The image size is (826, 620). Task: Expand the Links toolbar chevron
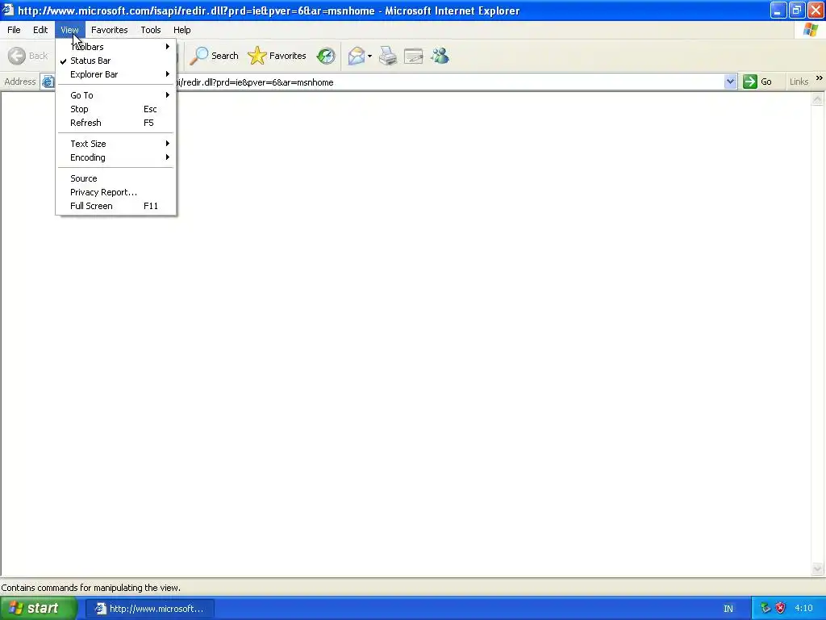[820, 78]
